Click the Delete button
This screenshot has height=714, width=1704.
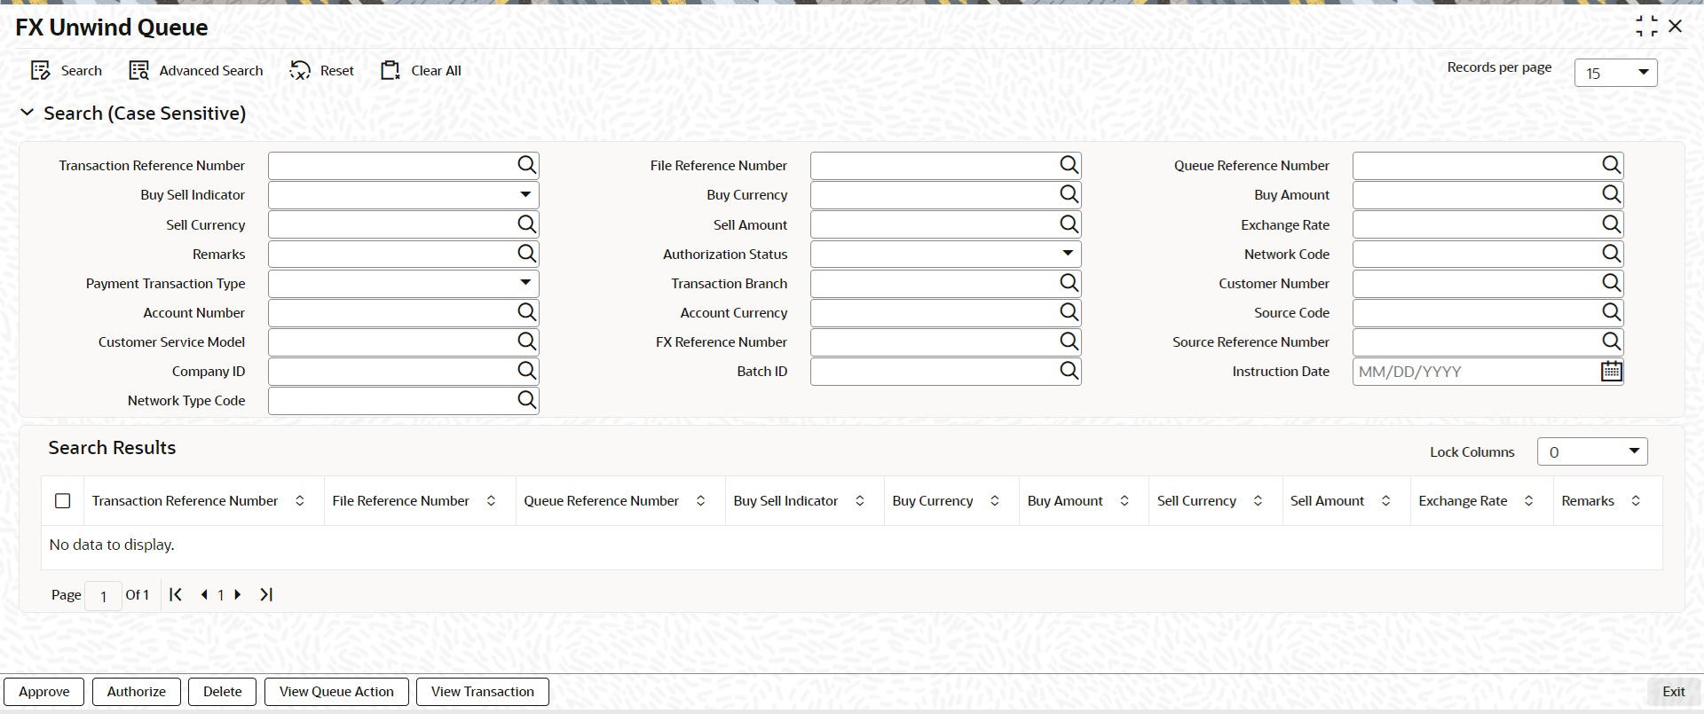click(222, 692)
